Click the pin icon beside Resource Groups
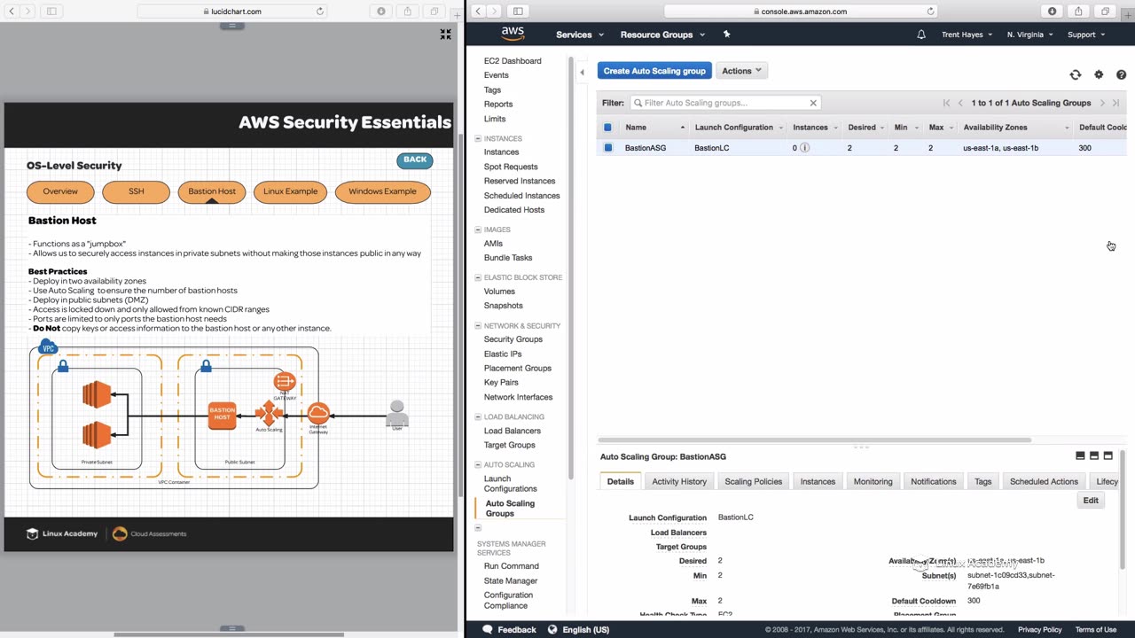This screenshot has height=638, width=1135. (727, 35)
